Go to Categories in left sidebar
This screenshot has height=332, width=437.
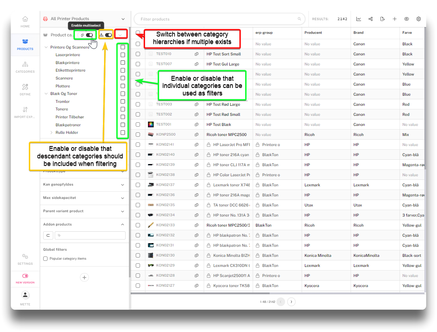tap(25, 67)
